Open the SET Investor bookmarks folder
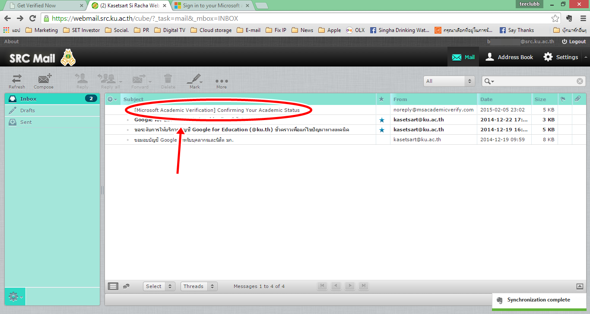The image size is (590, 314). coord(81,30)
